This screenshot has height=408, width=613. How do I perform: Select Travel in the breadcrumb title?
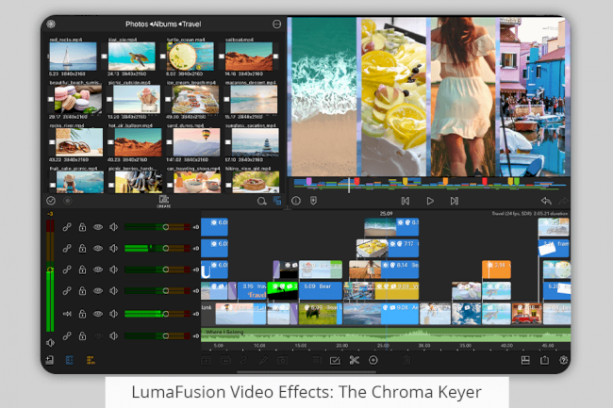pos(191,24)
